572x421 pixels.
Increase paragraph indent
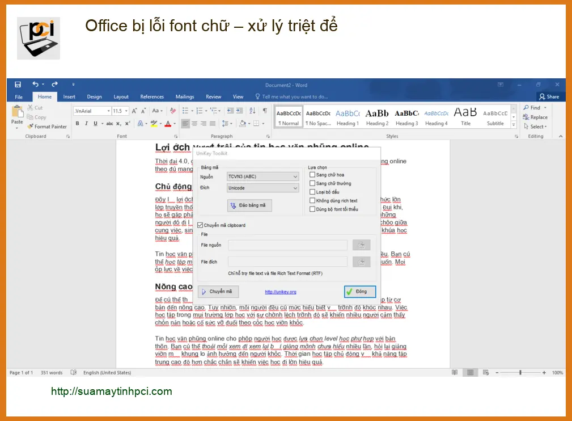point(239,111)
